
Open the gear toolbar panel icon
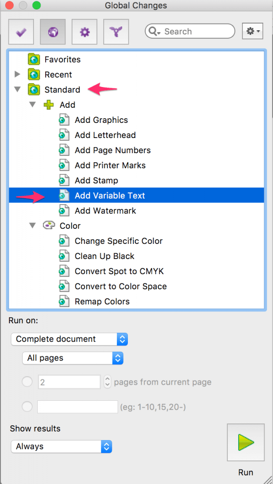[x=84, y=31]
